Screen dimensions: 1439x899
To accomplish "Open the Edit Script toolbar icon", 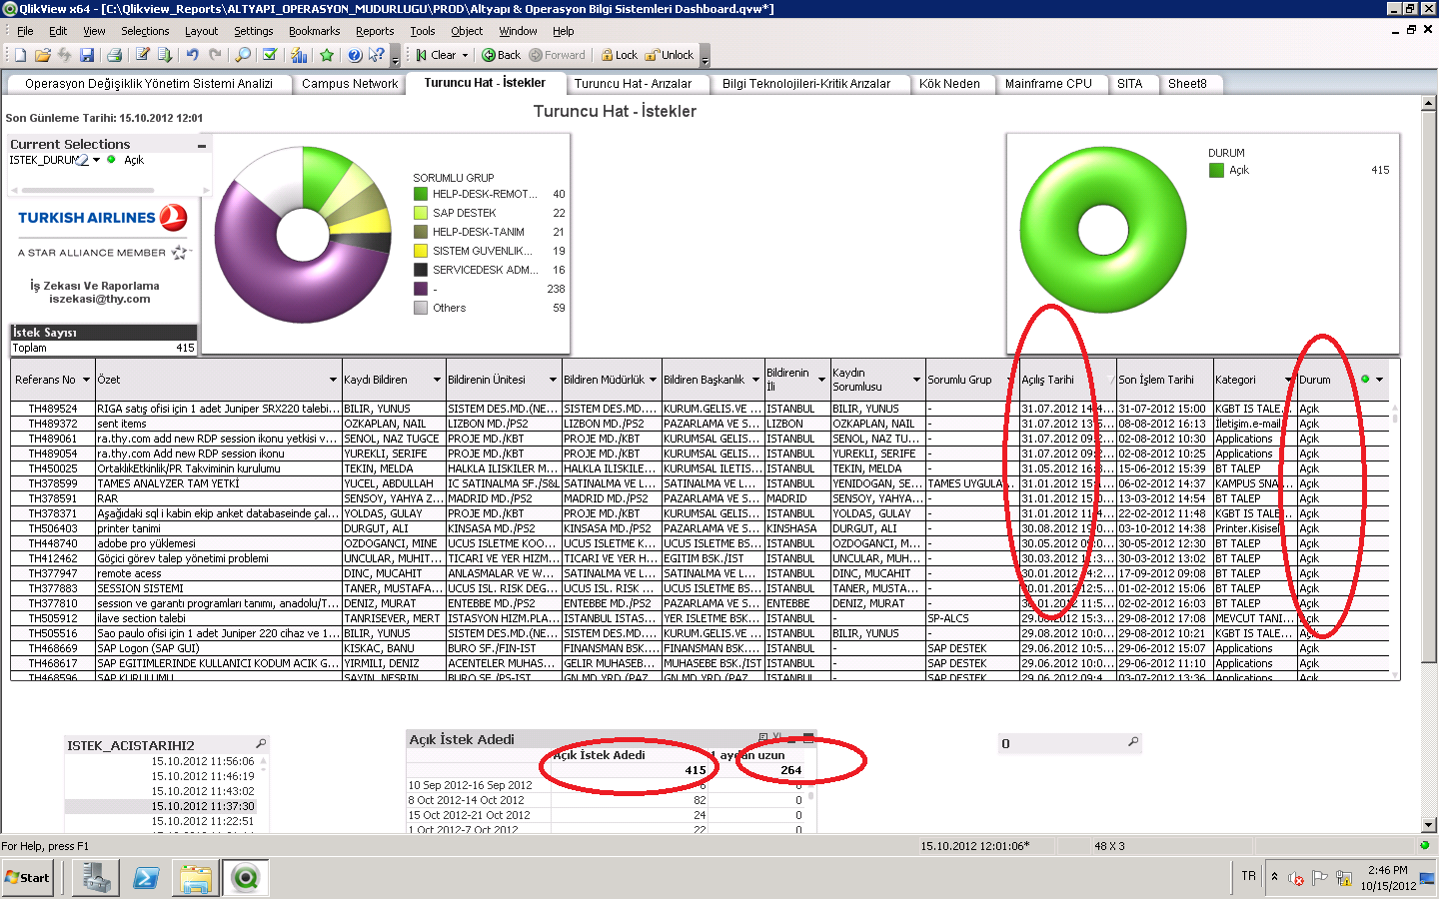I will 142,55.
